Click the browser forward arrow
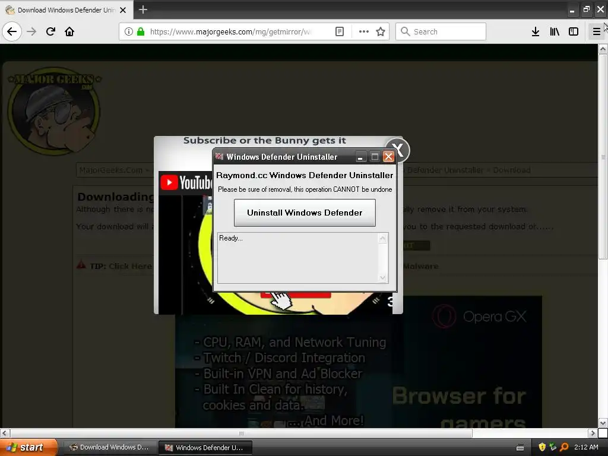Image resolution: width=608 pixels, height=456 pixels. click(32, 31)
